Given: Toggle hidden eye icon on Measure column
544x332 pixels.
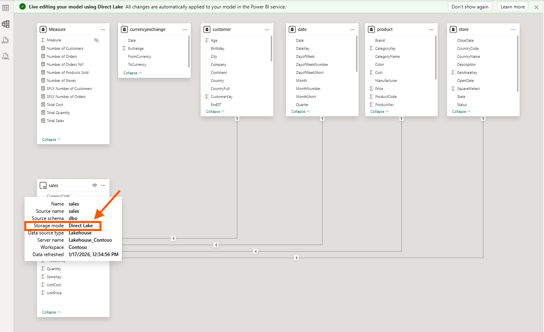Looking at the screenshot, I should 96,40.
